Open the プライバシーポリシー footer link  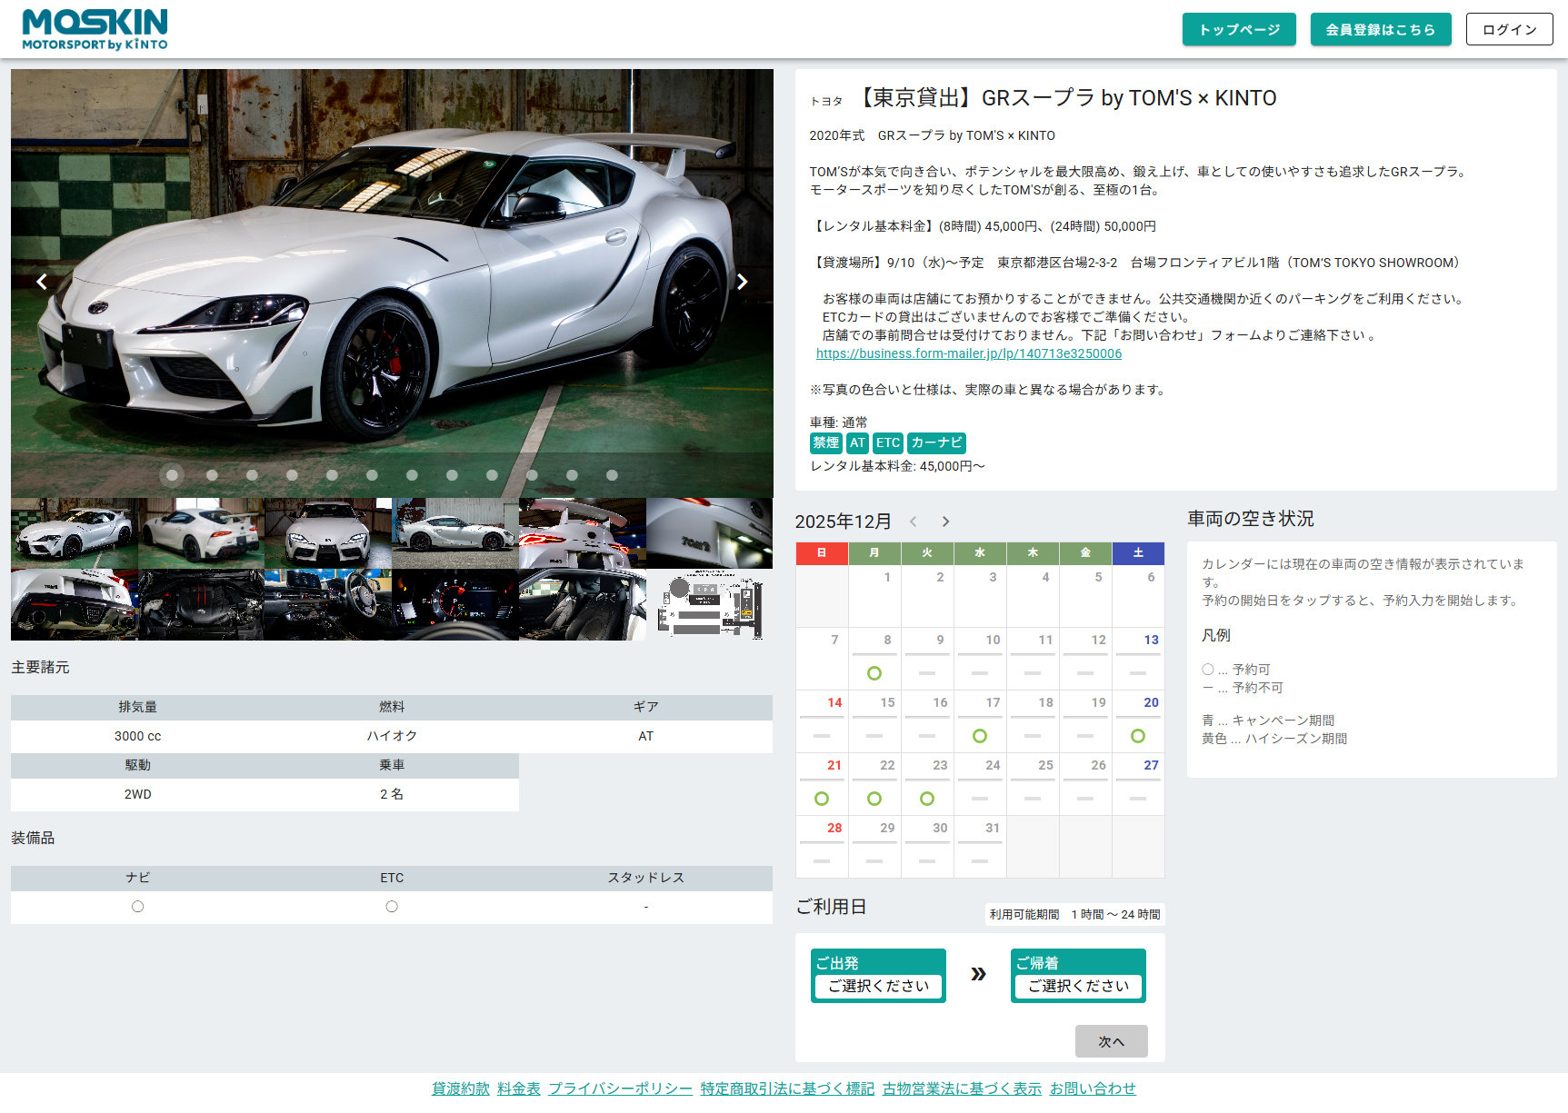620,1088
